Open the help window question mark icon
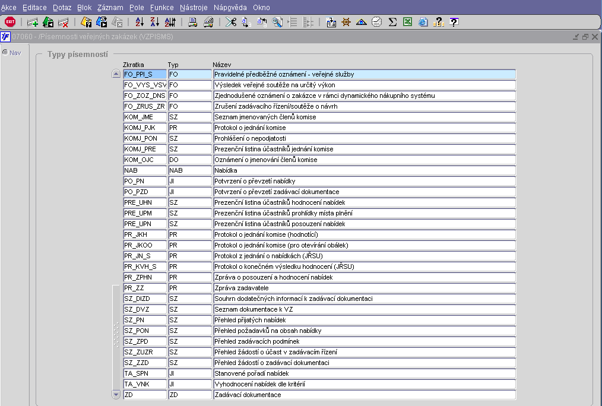 [x=454, y=22]
